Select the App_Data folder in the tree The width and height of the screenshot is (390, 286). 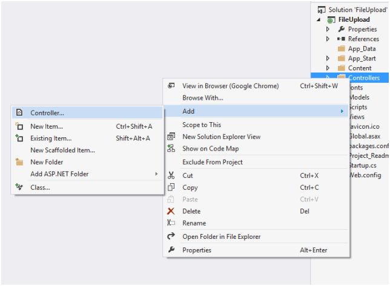click(361, 49)
